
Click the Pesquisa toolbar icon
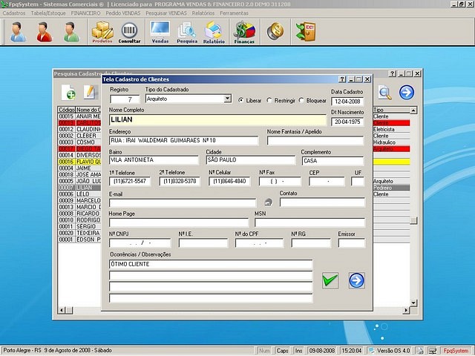(186, 32)
